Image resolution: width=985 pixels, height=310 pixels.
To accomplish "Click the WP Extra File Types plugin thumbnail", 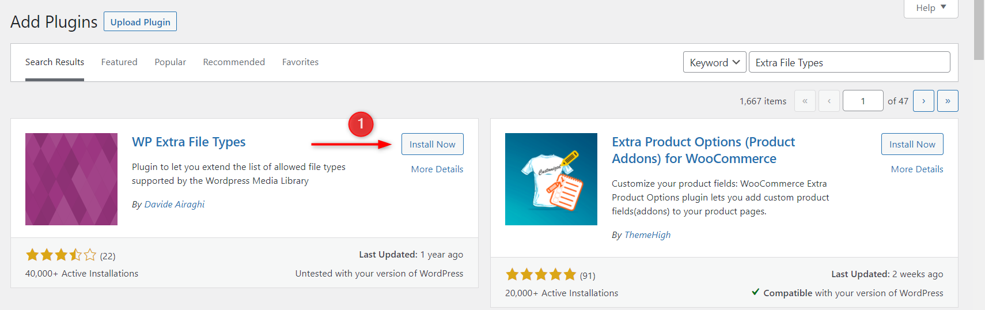I will [x=71, y=179].
